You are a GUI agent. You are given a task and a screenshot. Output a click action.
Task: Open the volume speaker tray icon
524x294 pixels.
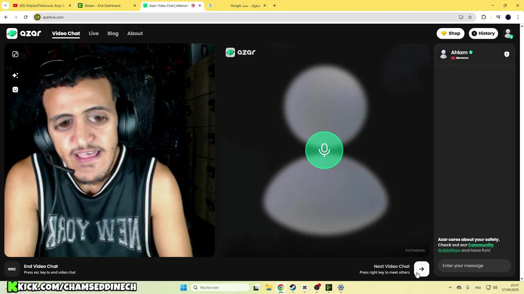tap(495, 287)
